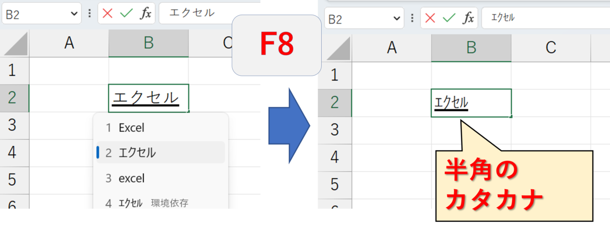610x234 pixels.
Task: Click the enter checkmark in left formula bar
Action: (126, 13)
